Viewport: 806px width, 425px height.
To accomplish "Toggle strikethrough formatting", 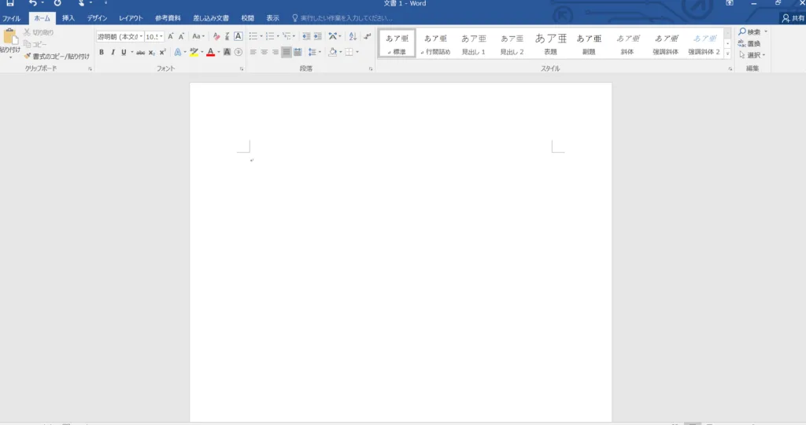I will 140,52.
